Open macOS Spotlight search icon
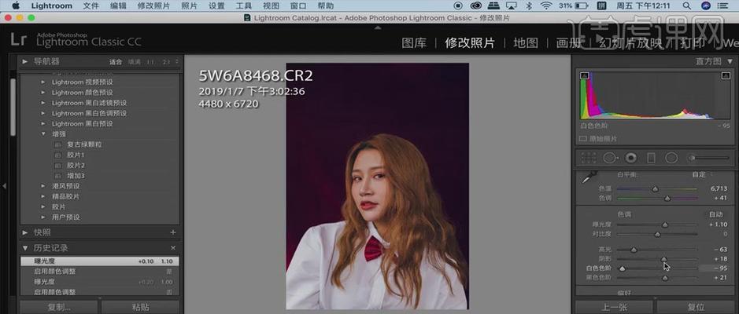The width and height of the screenshot is (739, 314). pyautogui.click(x=688, y=5)
